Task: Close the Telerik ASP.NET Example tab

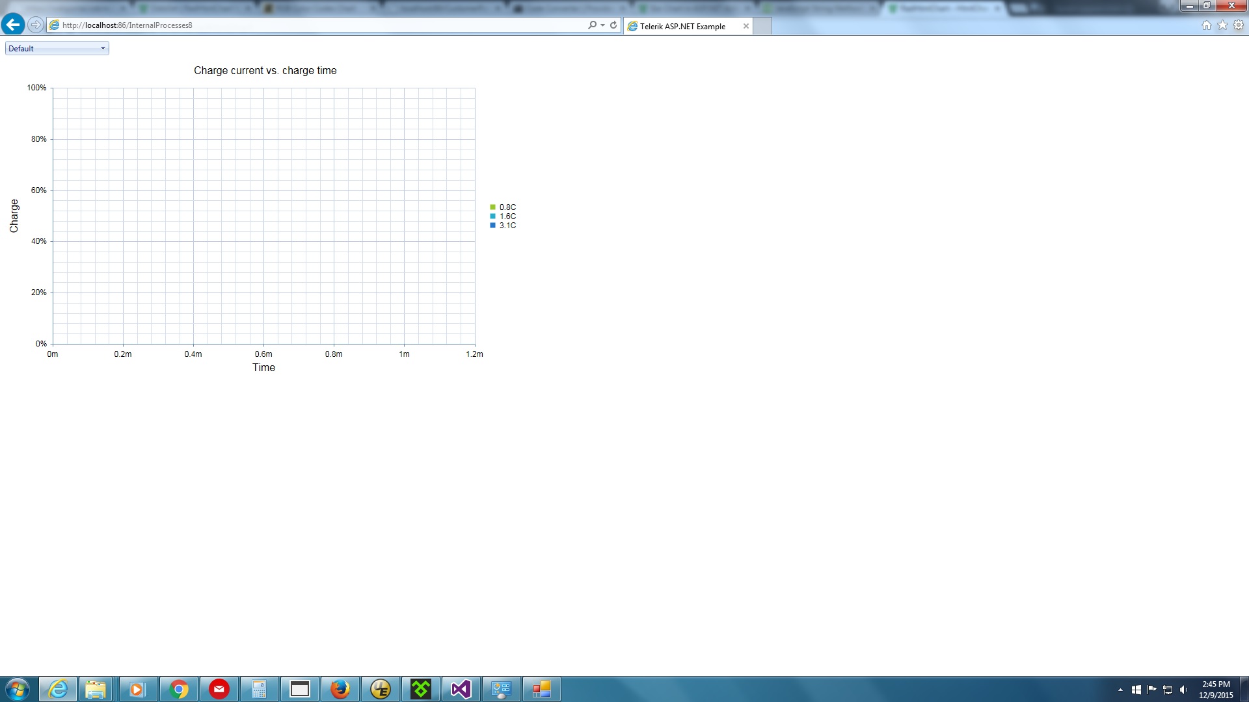Action: click(745, 26)
